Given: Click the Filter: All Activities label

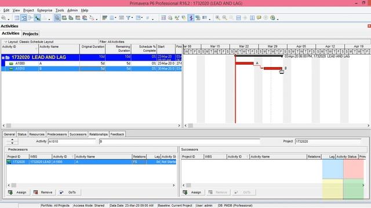Looking at the screenshot, I should (112, 42).
